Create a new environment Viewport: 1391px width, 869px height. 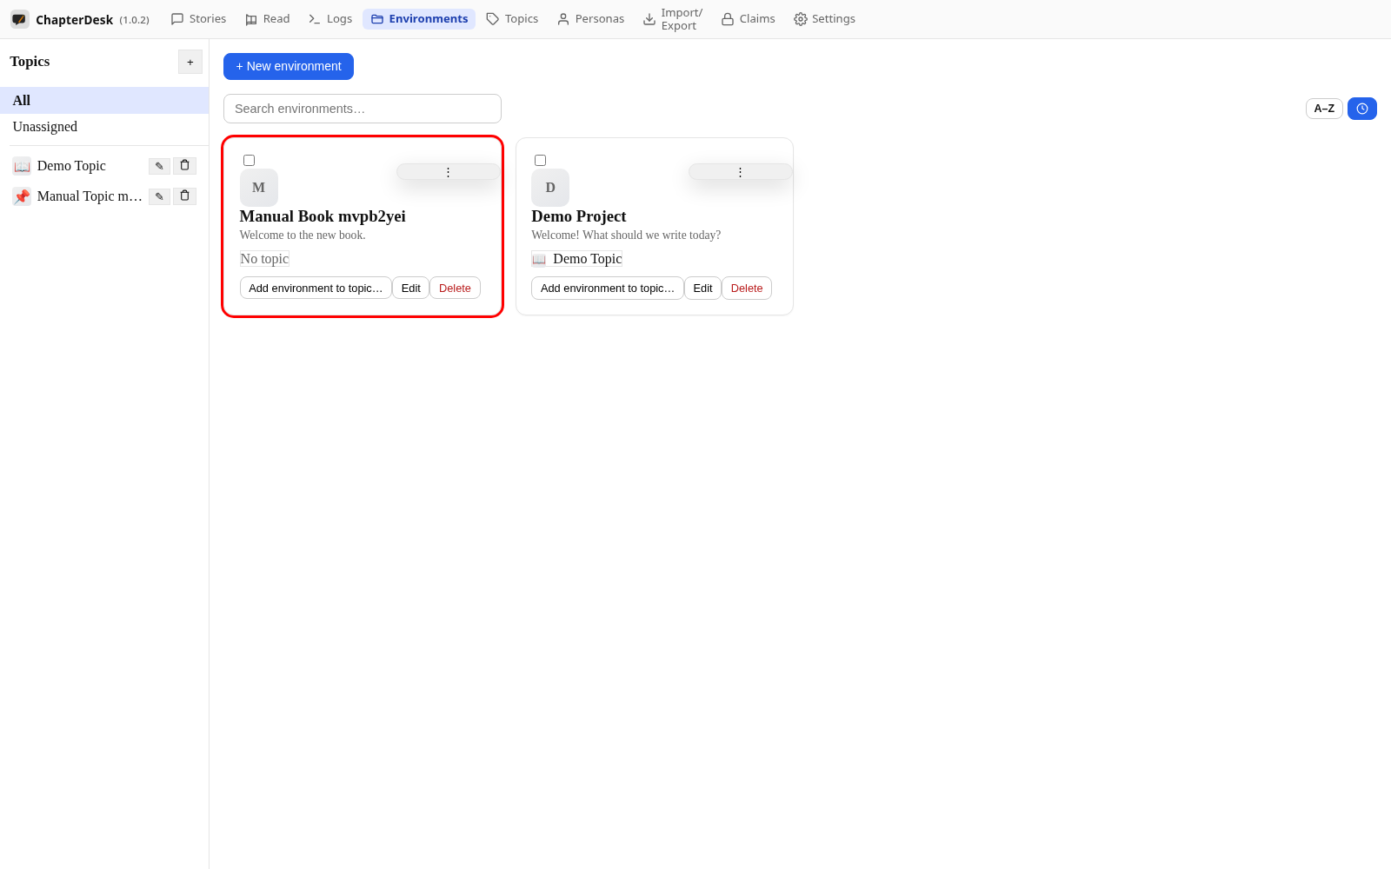coord(289,66)
